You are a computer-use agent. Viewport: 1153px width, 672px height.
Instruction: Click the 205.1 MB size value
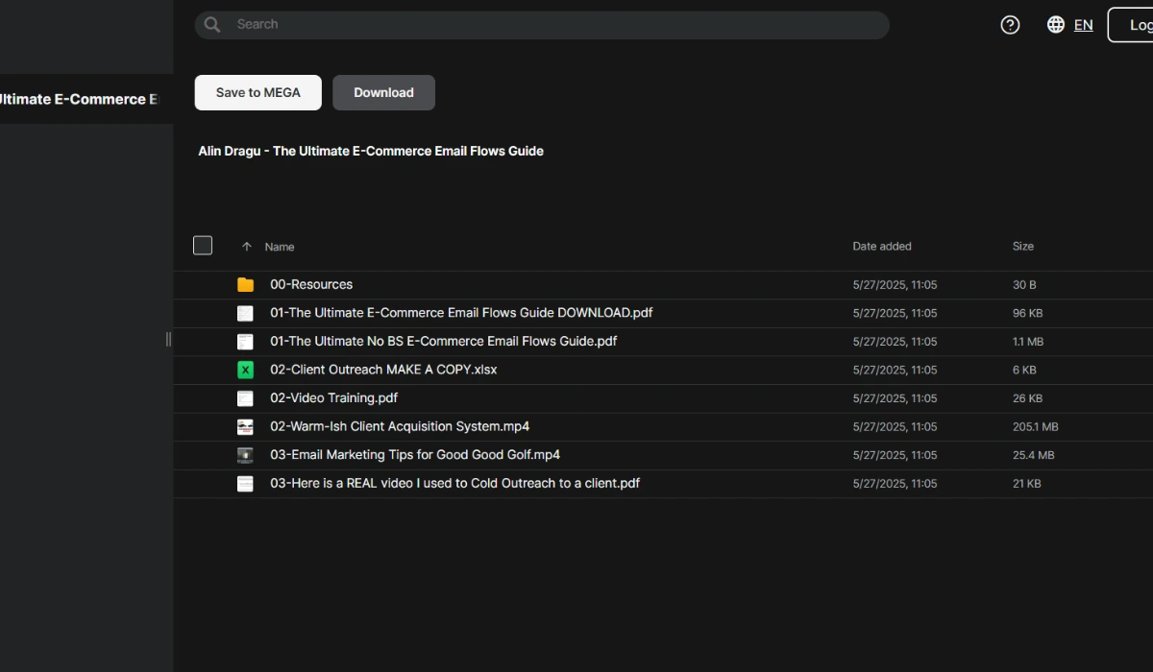1036,426
